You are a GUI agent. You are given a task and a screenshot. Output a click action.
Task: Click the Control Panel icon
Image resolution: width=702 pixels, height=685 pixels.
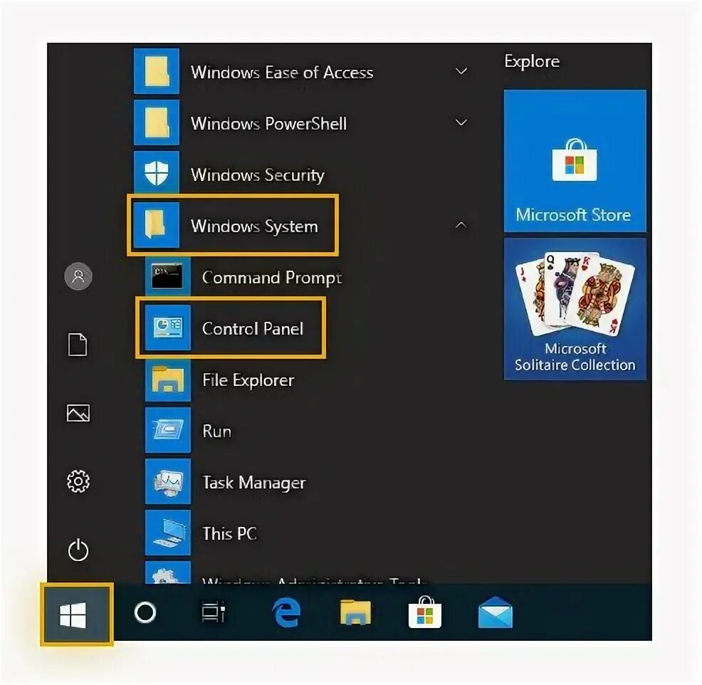point(167,328)
